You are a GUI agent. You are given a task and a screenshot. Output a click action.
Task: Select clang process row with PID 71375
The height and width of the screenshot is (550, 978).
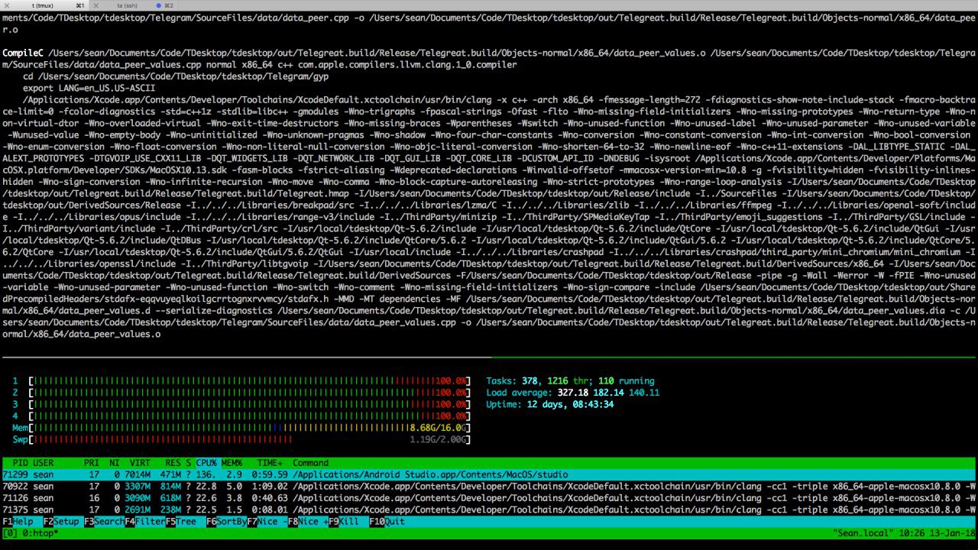coord(489,510)
